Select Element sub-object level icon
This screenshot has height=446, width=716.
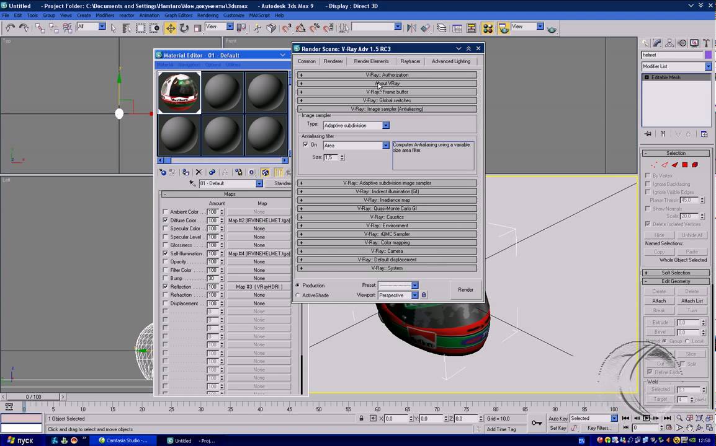[x=695, y=165]
